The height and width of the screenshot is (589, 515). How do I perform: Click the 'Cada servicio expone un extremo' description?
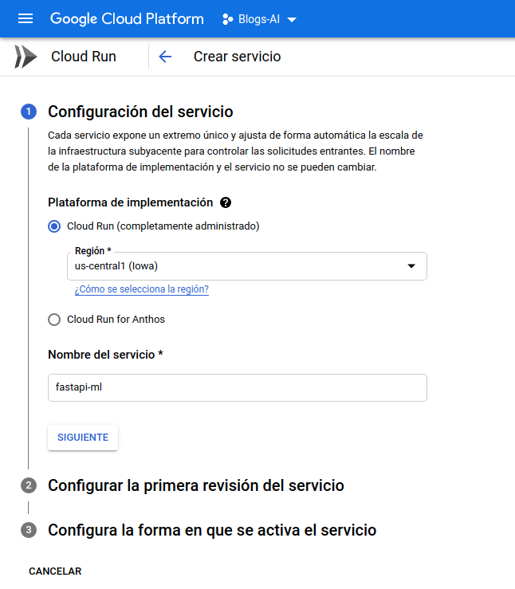tap(235, 151)
